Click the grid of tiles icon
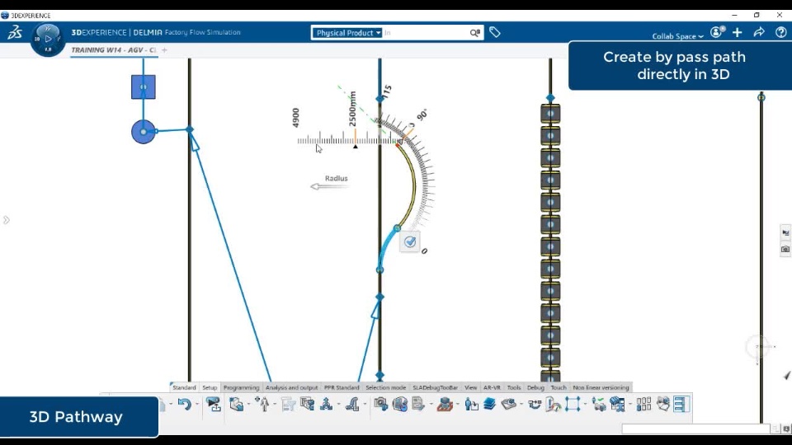792x445 pixels. (x=643, y=404)
